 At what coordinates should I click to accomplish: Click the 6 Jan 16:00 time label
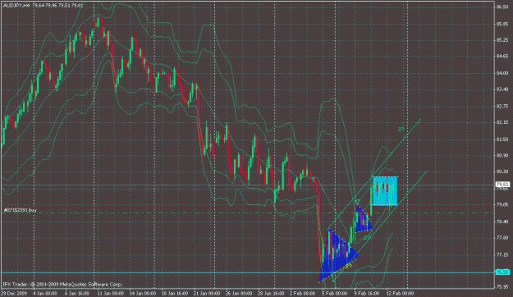coord(77,294)
